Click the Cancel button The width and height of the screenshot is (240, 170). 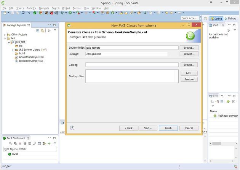coord(189,128)
